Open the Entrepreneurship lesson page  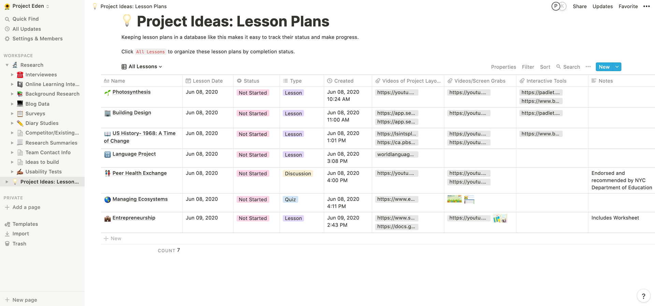click(134, 218)
